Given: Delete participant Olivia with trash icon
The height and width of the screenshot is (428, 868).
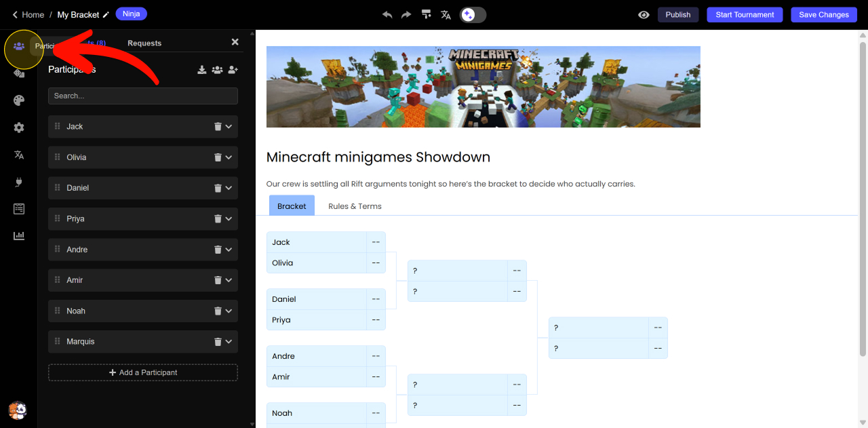Looking at the screenshot, I should [x=218, y=157].
